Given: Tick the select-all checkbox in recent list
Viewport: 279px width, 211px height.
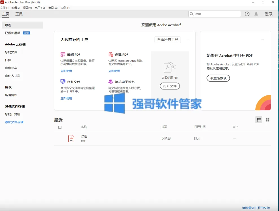Looking at the screenshot, I should [x=60, y=127].
